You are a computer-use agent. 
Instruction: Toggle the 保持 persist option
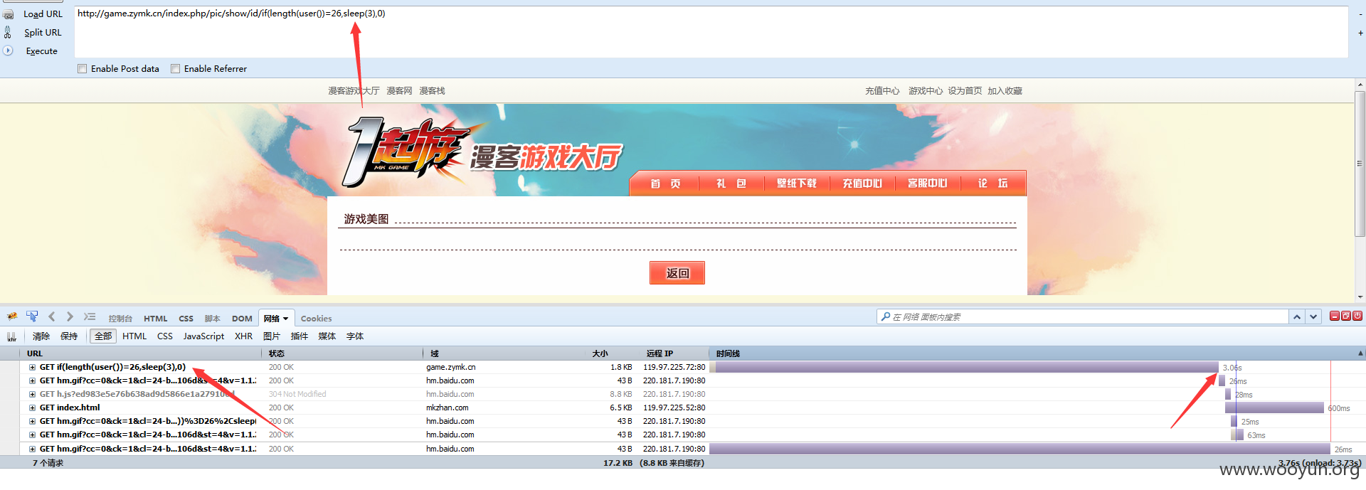pos(69,336)
